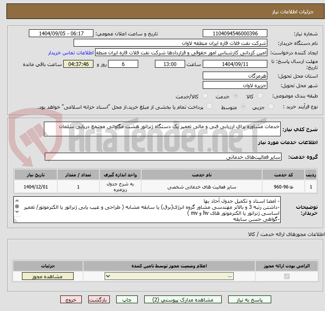Click the تعداد / مقدار column header

pyautogui.click(x=78, y=175)
